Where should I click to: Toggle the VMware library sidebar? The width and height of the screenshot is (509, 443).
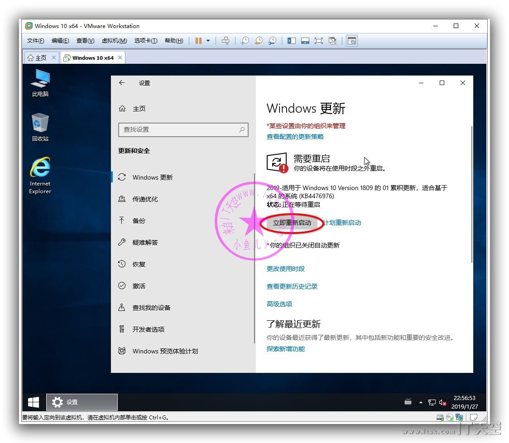pyautogui.click(x=292, y=41)
